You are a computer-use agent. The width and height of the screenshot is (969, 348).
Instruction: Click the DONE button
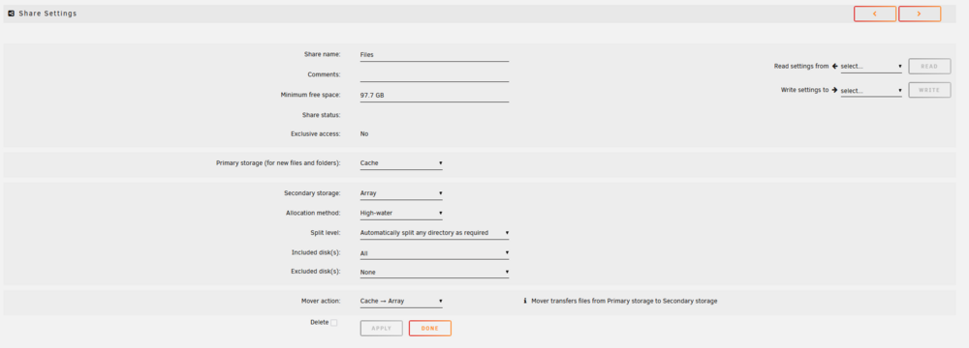430,329
